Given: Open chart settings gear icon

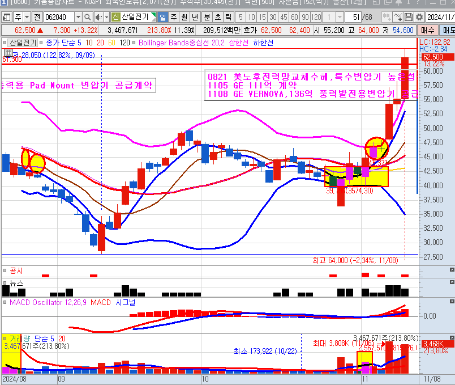Looking at the screenshot, I should 419,17.
